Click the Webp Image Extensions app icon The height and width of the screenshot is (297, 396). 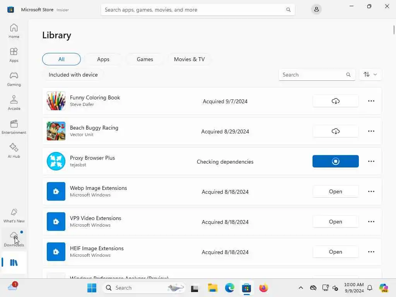(56, 191)
